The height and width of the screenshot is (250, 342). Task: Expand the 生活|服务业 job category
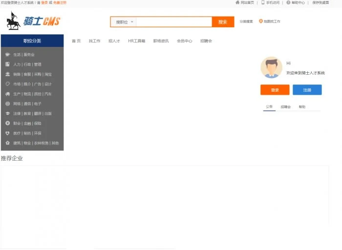coord(24,55)
